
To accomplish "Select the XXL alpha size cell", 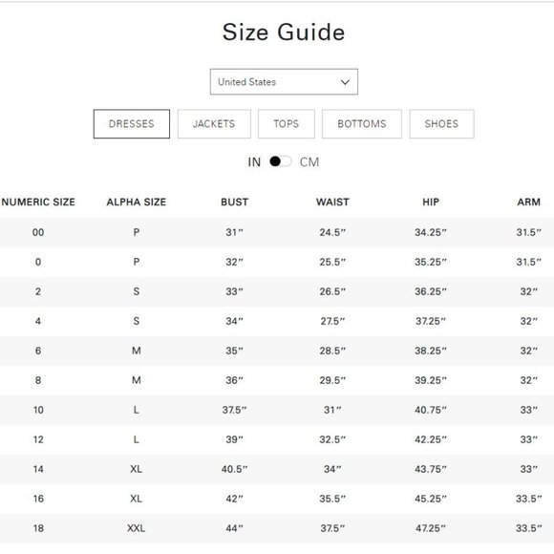I will click(x=136, y=528).
